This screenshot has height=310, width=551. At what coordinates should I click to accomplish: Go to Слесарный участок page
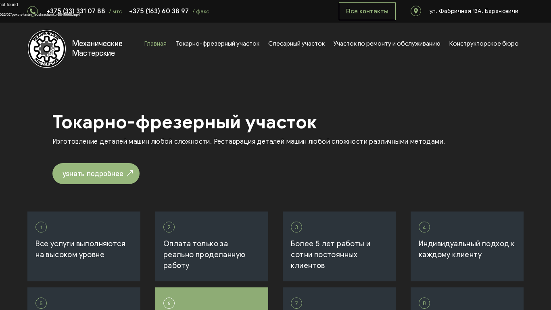[x=296, y=44]
